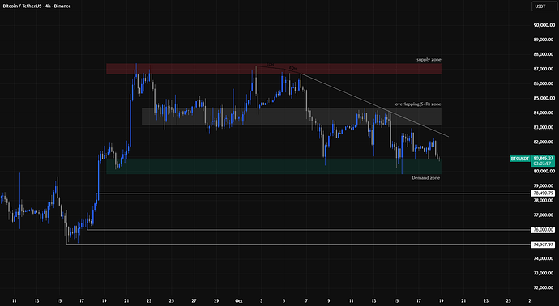Click the Bitcoin / TetherUS 4h Binance title
Viewport: 559px width, 306px height.
tap(36, 6)
